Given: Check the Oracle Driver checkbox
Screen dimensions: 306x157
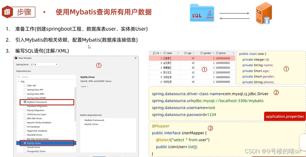Looking at the screenshot, I should (25, 147).
